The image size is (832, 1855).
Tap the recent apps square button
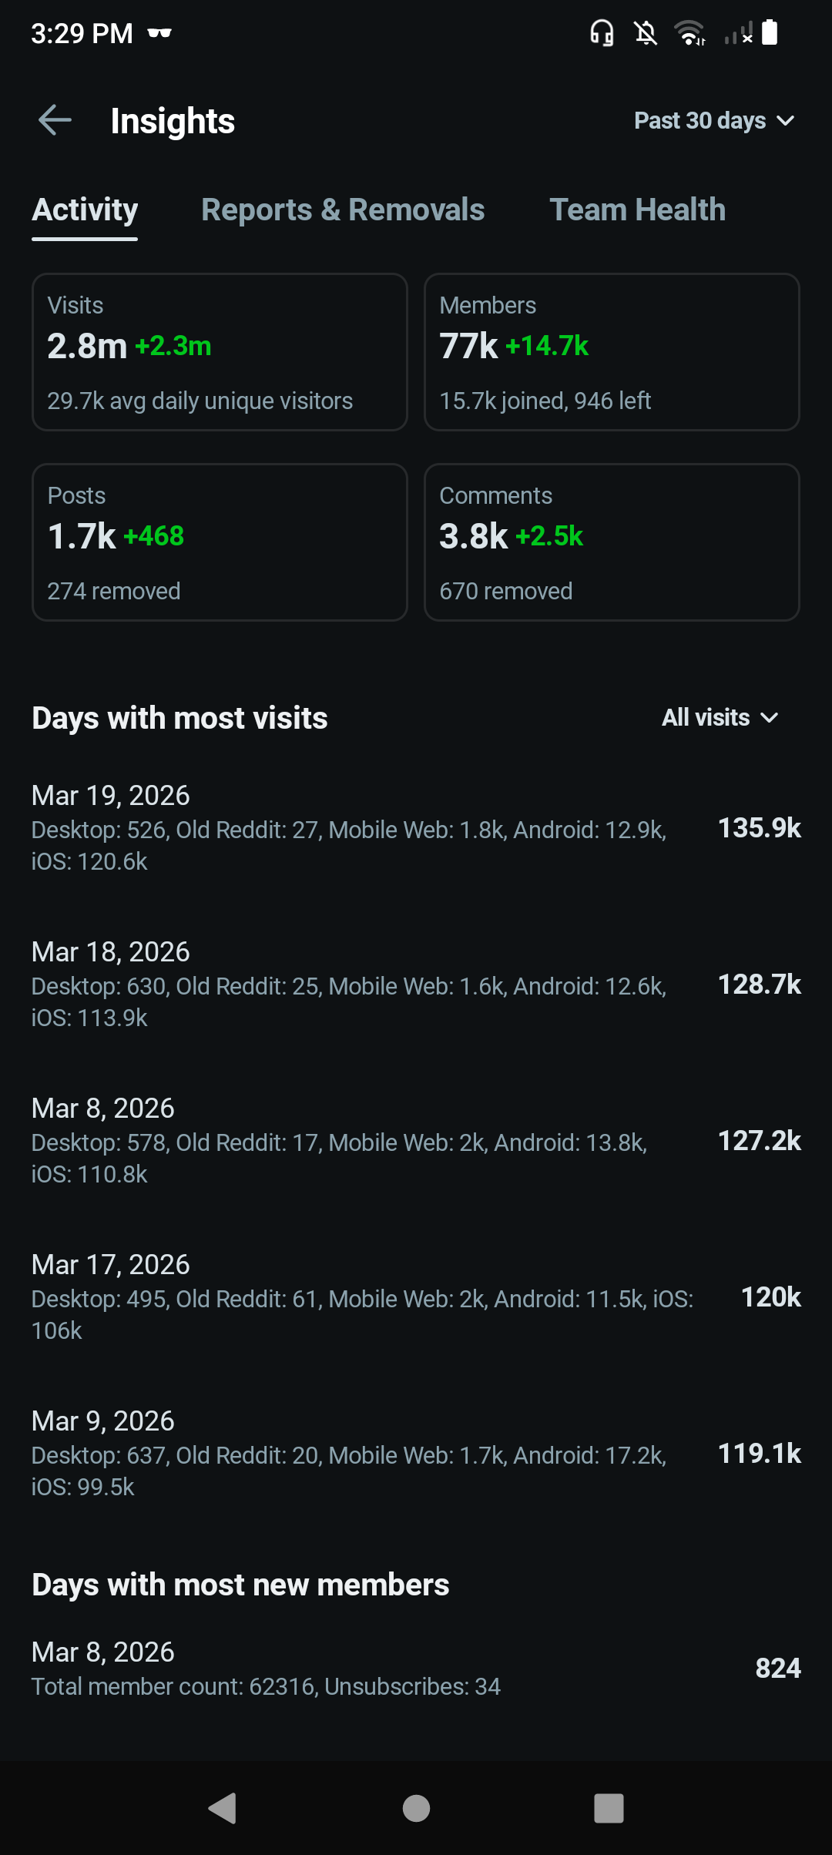click(x=609, y=1807)
